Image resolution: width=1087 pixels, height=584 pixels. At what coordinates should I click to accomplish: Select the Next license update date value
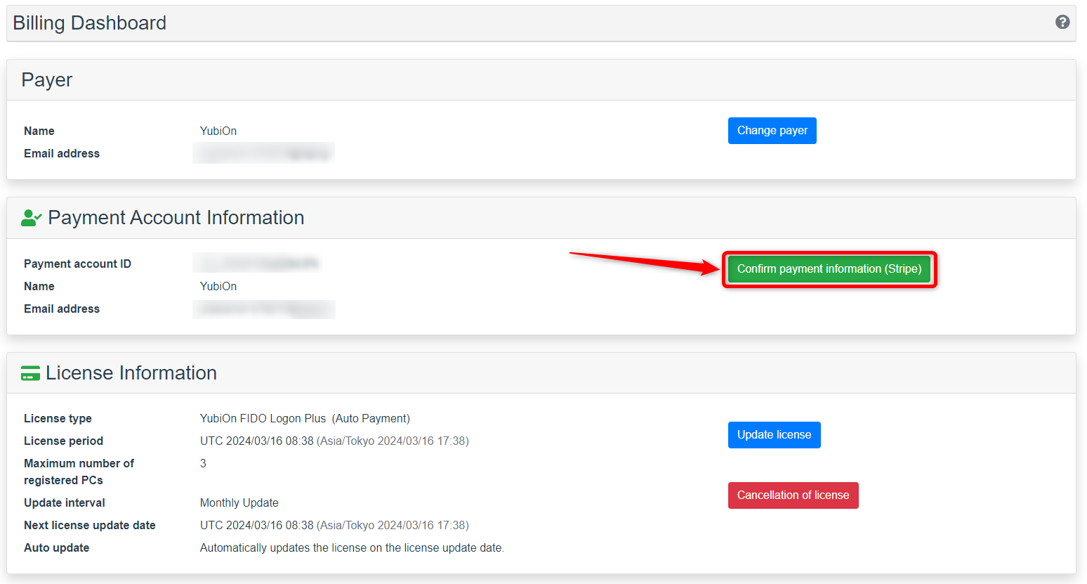click(x=334, y=525)
